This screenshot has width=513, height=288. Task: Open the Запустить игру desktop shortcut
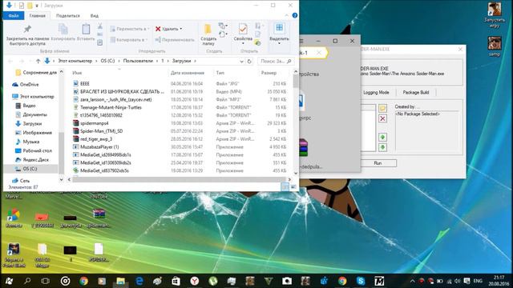tap(495, 15)
